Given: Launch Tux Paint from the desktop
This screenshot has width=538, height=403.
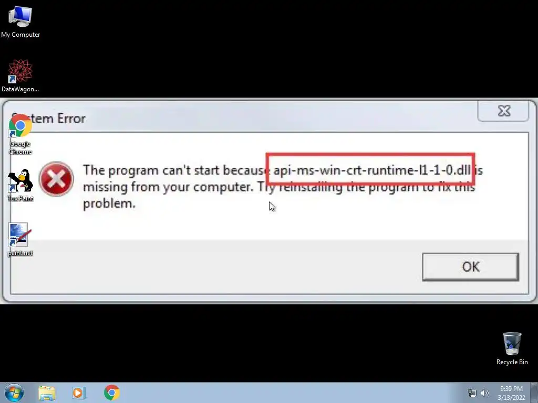Looking at the screenshot, I should 20,185.
